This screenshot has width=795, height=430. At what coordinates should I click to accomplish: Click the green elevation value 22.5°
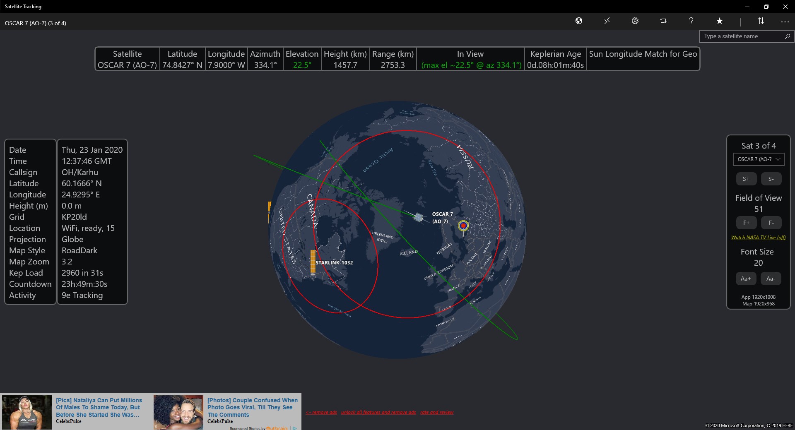click(302, 65)
